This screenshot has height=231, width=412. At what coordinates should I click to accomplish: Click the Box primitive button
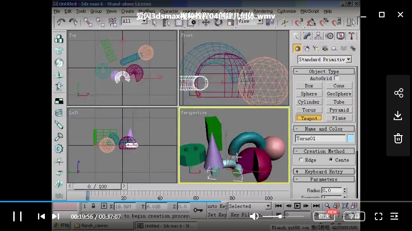[309, 86]
